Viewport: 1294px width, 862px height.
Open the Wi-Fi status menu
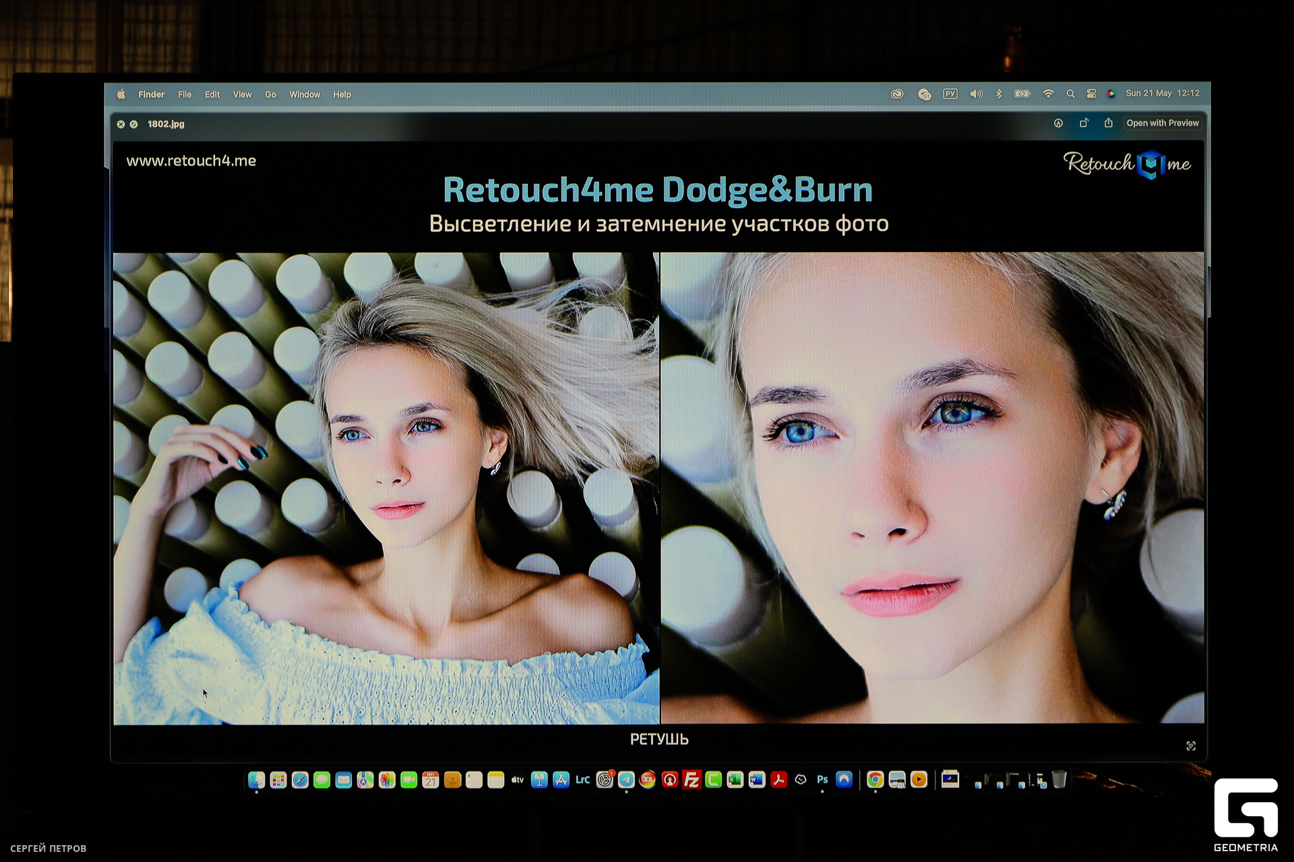1048,94
